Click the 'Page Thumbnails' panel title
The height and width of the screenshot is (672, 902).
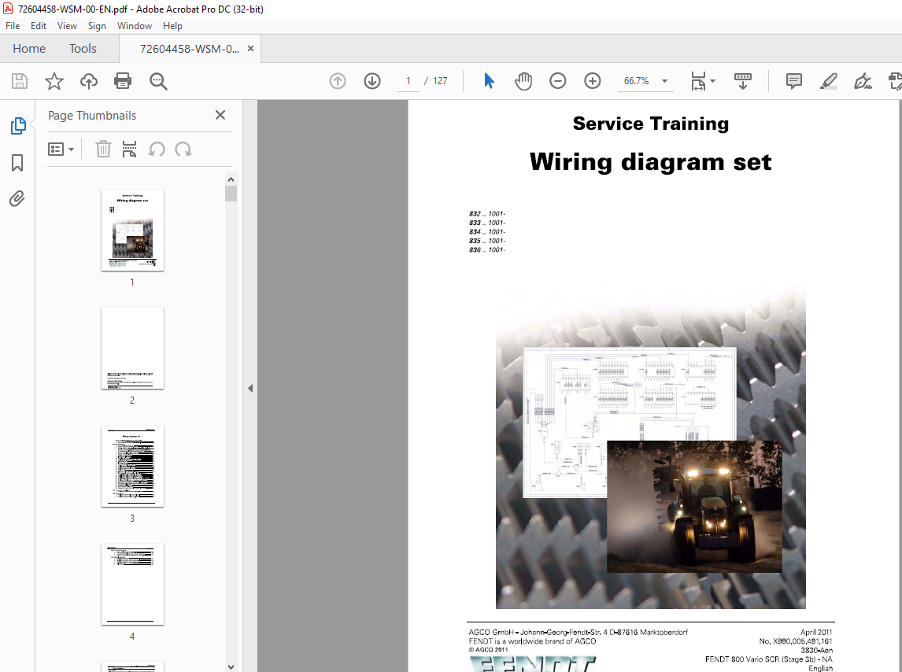point(92,116)
